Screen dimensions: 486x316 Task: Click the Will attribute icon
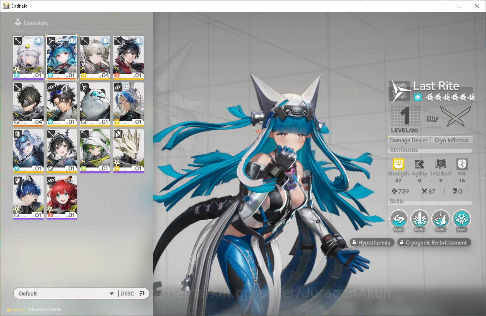tap(462, 164)
